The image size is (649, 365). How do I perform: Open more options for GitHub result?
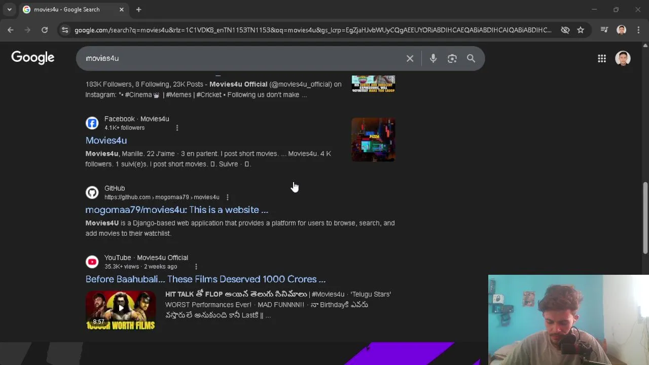[x=227, y=197]
